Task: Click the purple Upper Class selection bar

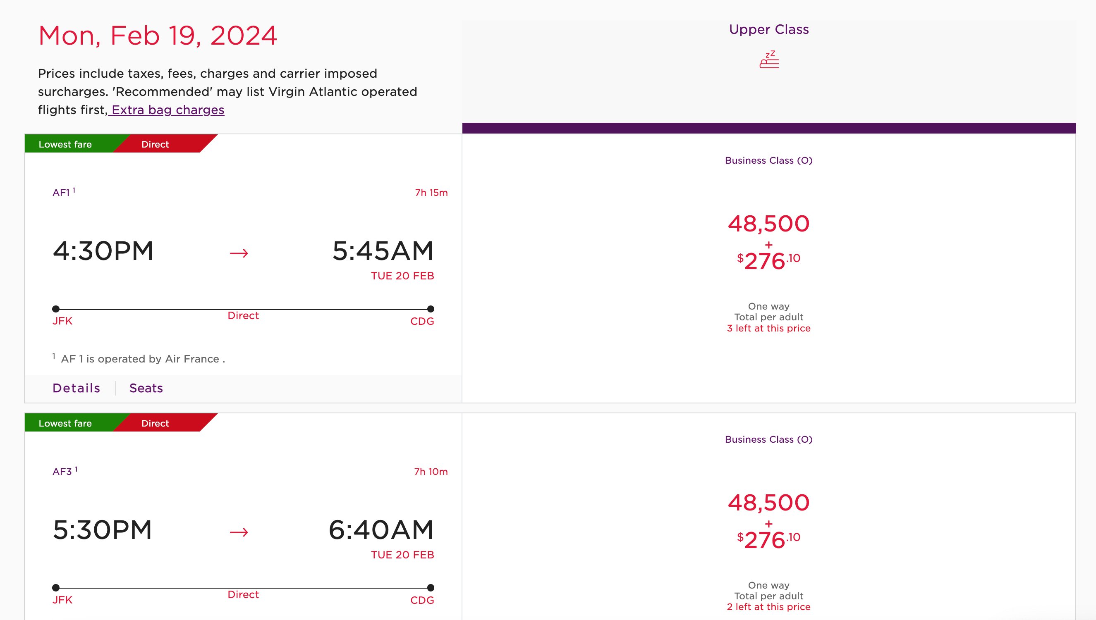Action: coord(769,128)
